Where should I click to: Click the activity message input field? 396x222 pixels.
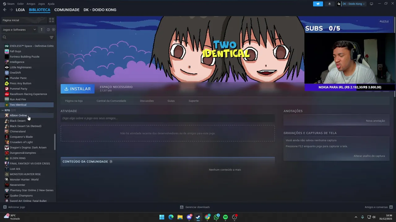click(x=168, y=118)
